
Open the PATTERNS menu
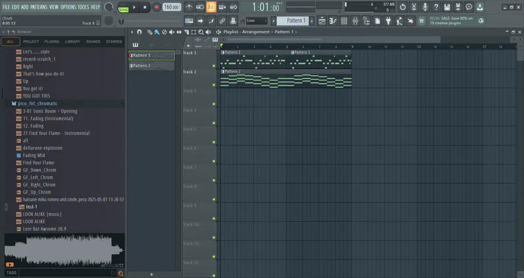(39, 7)
